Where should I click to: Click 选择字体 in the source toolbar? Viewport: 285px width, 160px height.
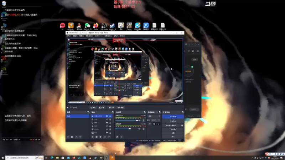coord(111,108)
